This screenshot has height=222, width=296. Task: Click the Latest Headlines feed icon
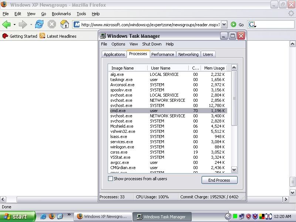point(42,36)
